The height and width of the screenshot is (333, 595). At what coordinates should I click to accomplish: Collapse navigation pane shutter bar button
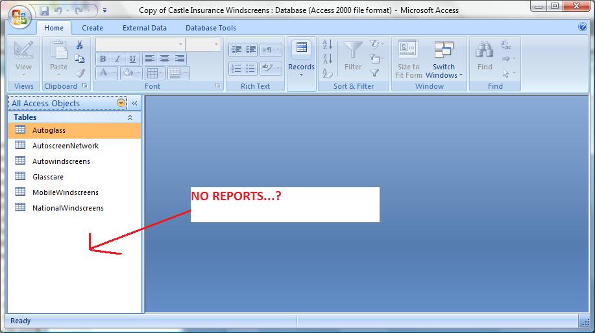(x=134, y=103)
